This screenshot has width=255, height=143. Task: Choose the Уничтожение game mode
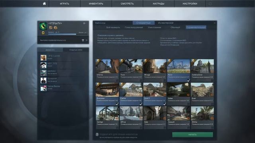click(x=155, y=27)
